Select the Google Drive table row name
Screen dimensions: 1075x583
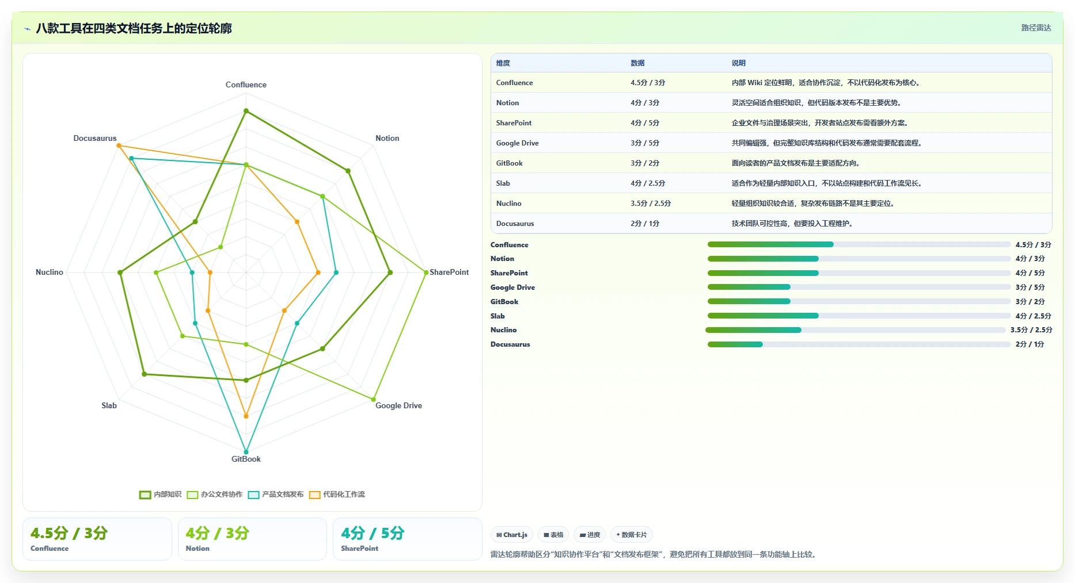coord(518,143)
